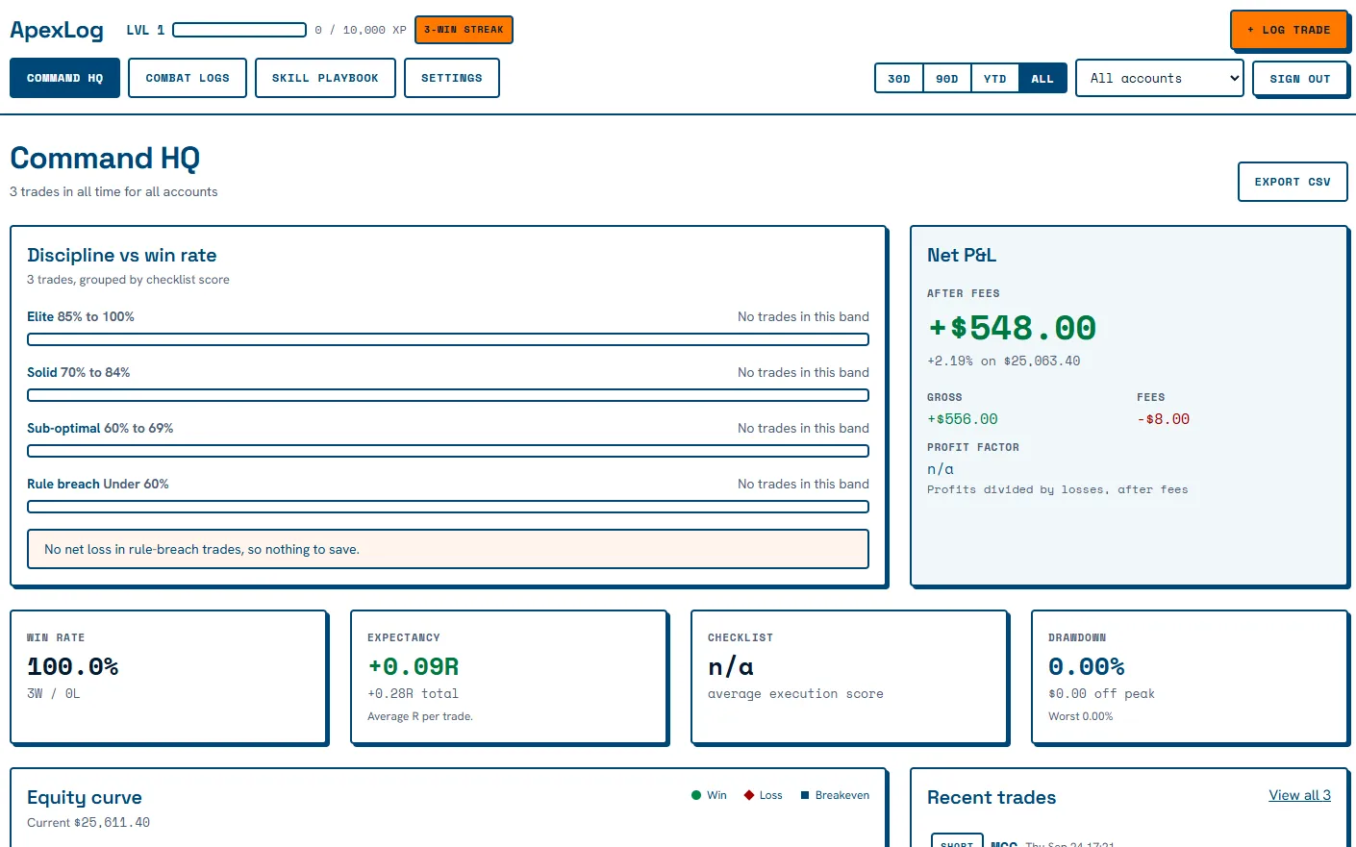The image size is (1356, 847).
Task: Click the 'Current $25,611.40' equity text
Action: (x=88, y=822)
